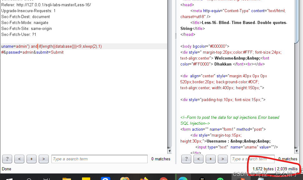Click the #&passwd=admin&submit=Submit line
Image resolution: width=303 pixels, height=180 pixels.
point(32,52)
